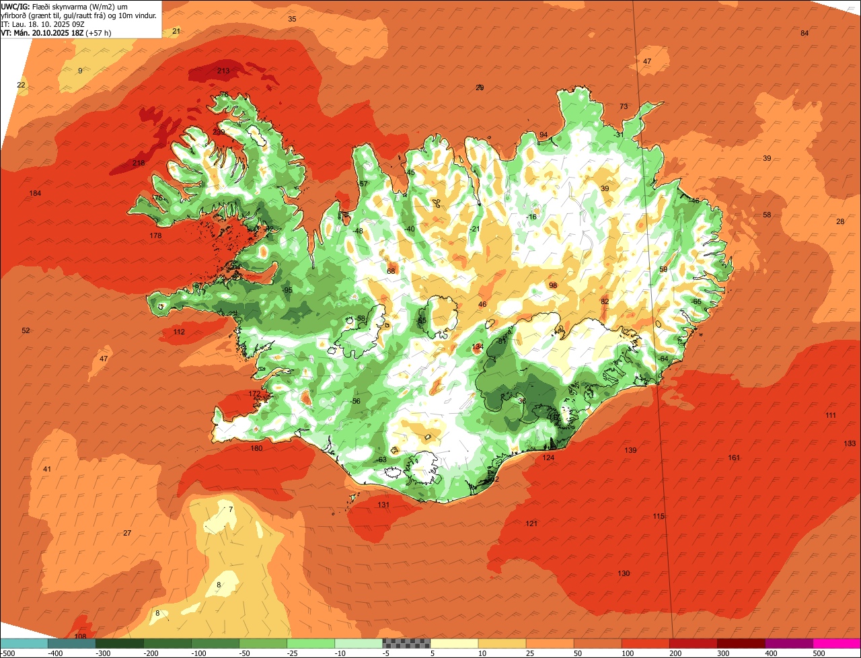Click the flux value 133 near the east edge
The height and width of the screenshot is (658, 861).
coord(850,443)
